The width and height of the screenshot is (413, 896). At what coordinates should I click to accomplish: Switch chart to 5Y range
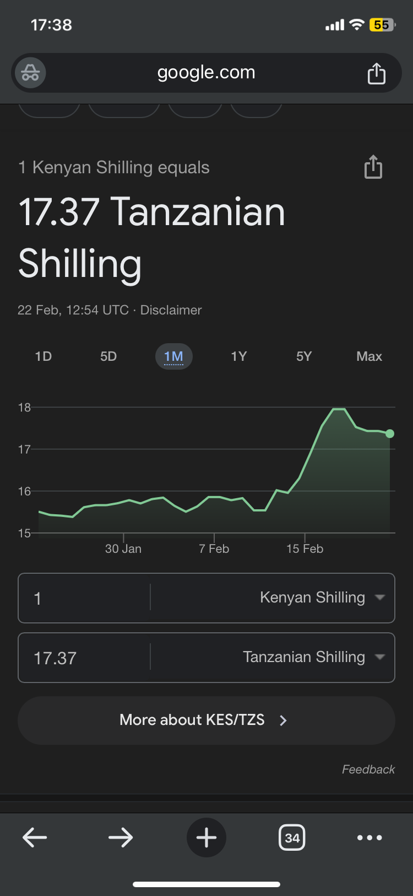pyautogui.click(x=304, y=356)
